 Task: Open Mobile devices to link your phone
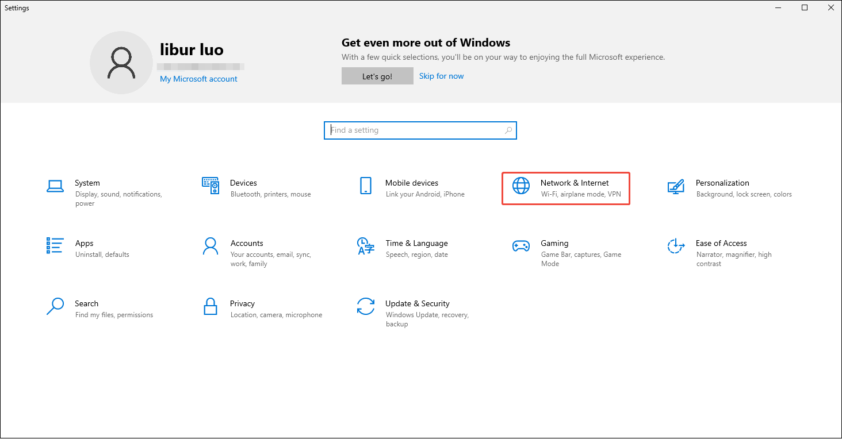pyautogui.click(x=412, y=183)
